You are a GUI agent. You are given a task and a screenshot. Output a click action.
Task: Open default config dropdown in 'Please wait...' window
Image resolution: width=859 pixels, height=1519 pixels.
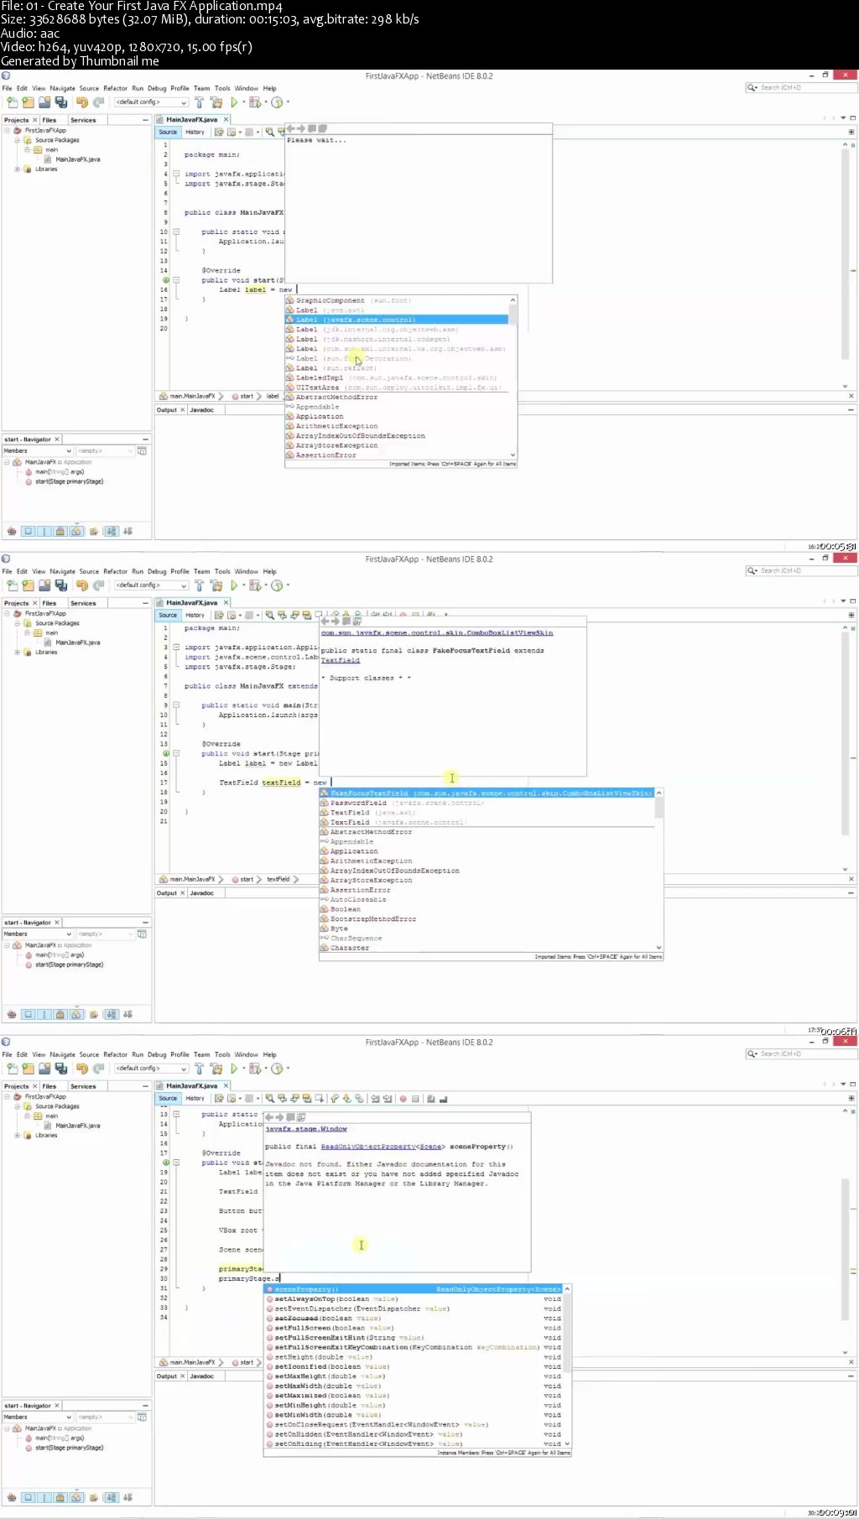[x=151, y=102]
